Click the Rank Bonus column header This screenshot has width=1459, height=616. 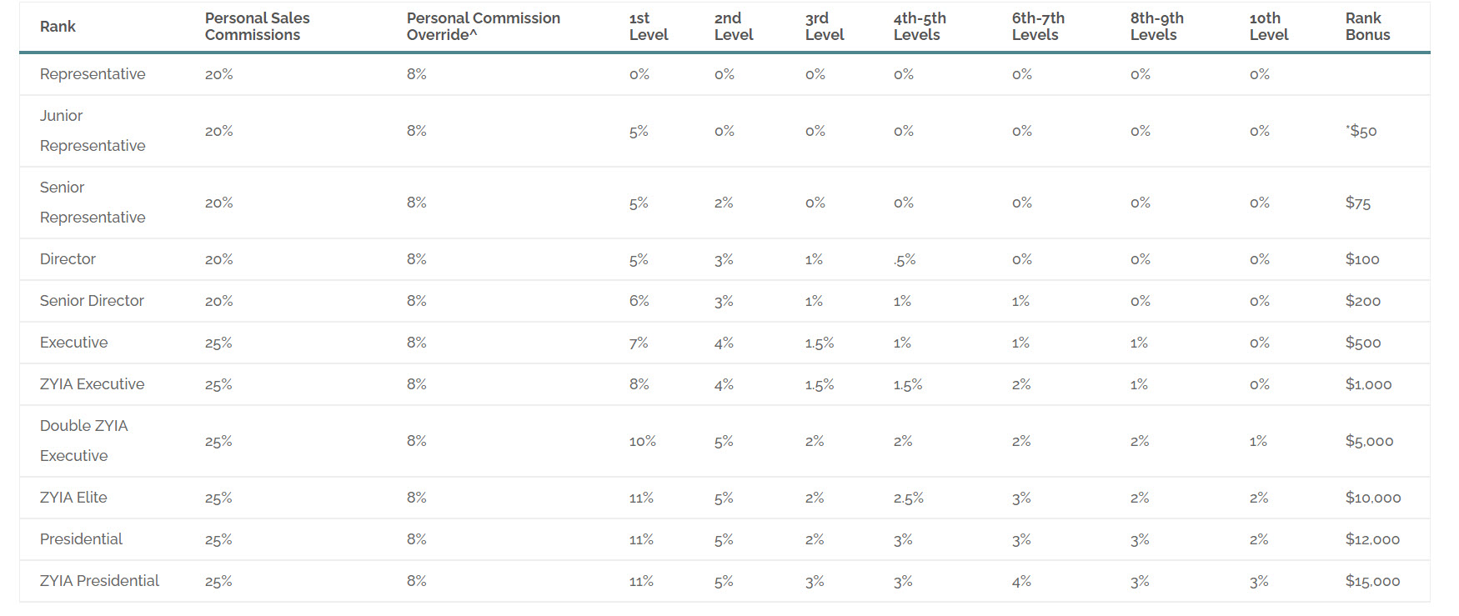pos(1367,27)
